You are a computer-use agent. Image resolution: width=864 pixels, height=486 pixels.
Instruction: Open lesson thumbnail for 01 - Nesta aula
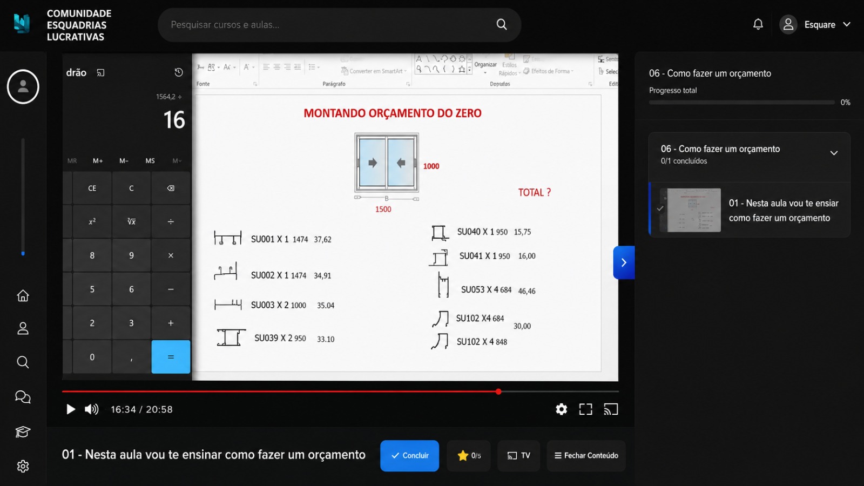(x=694, y=210)
